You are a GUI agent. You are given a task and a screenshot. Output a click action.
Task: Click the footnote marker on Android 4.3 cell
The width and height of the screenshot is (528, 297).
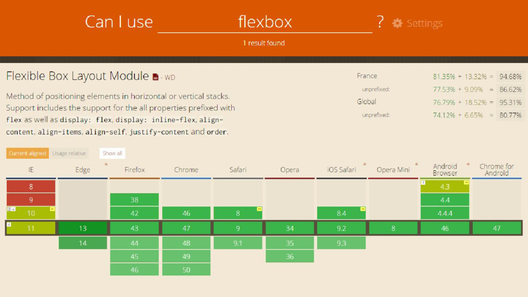423,183
